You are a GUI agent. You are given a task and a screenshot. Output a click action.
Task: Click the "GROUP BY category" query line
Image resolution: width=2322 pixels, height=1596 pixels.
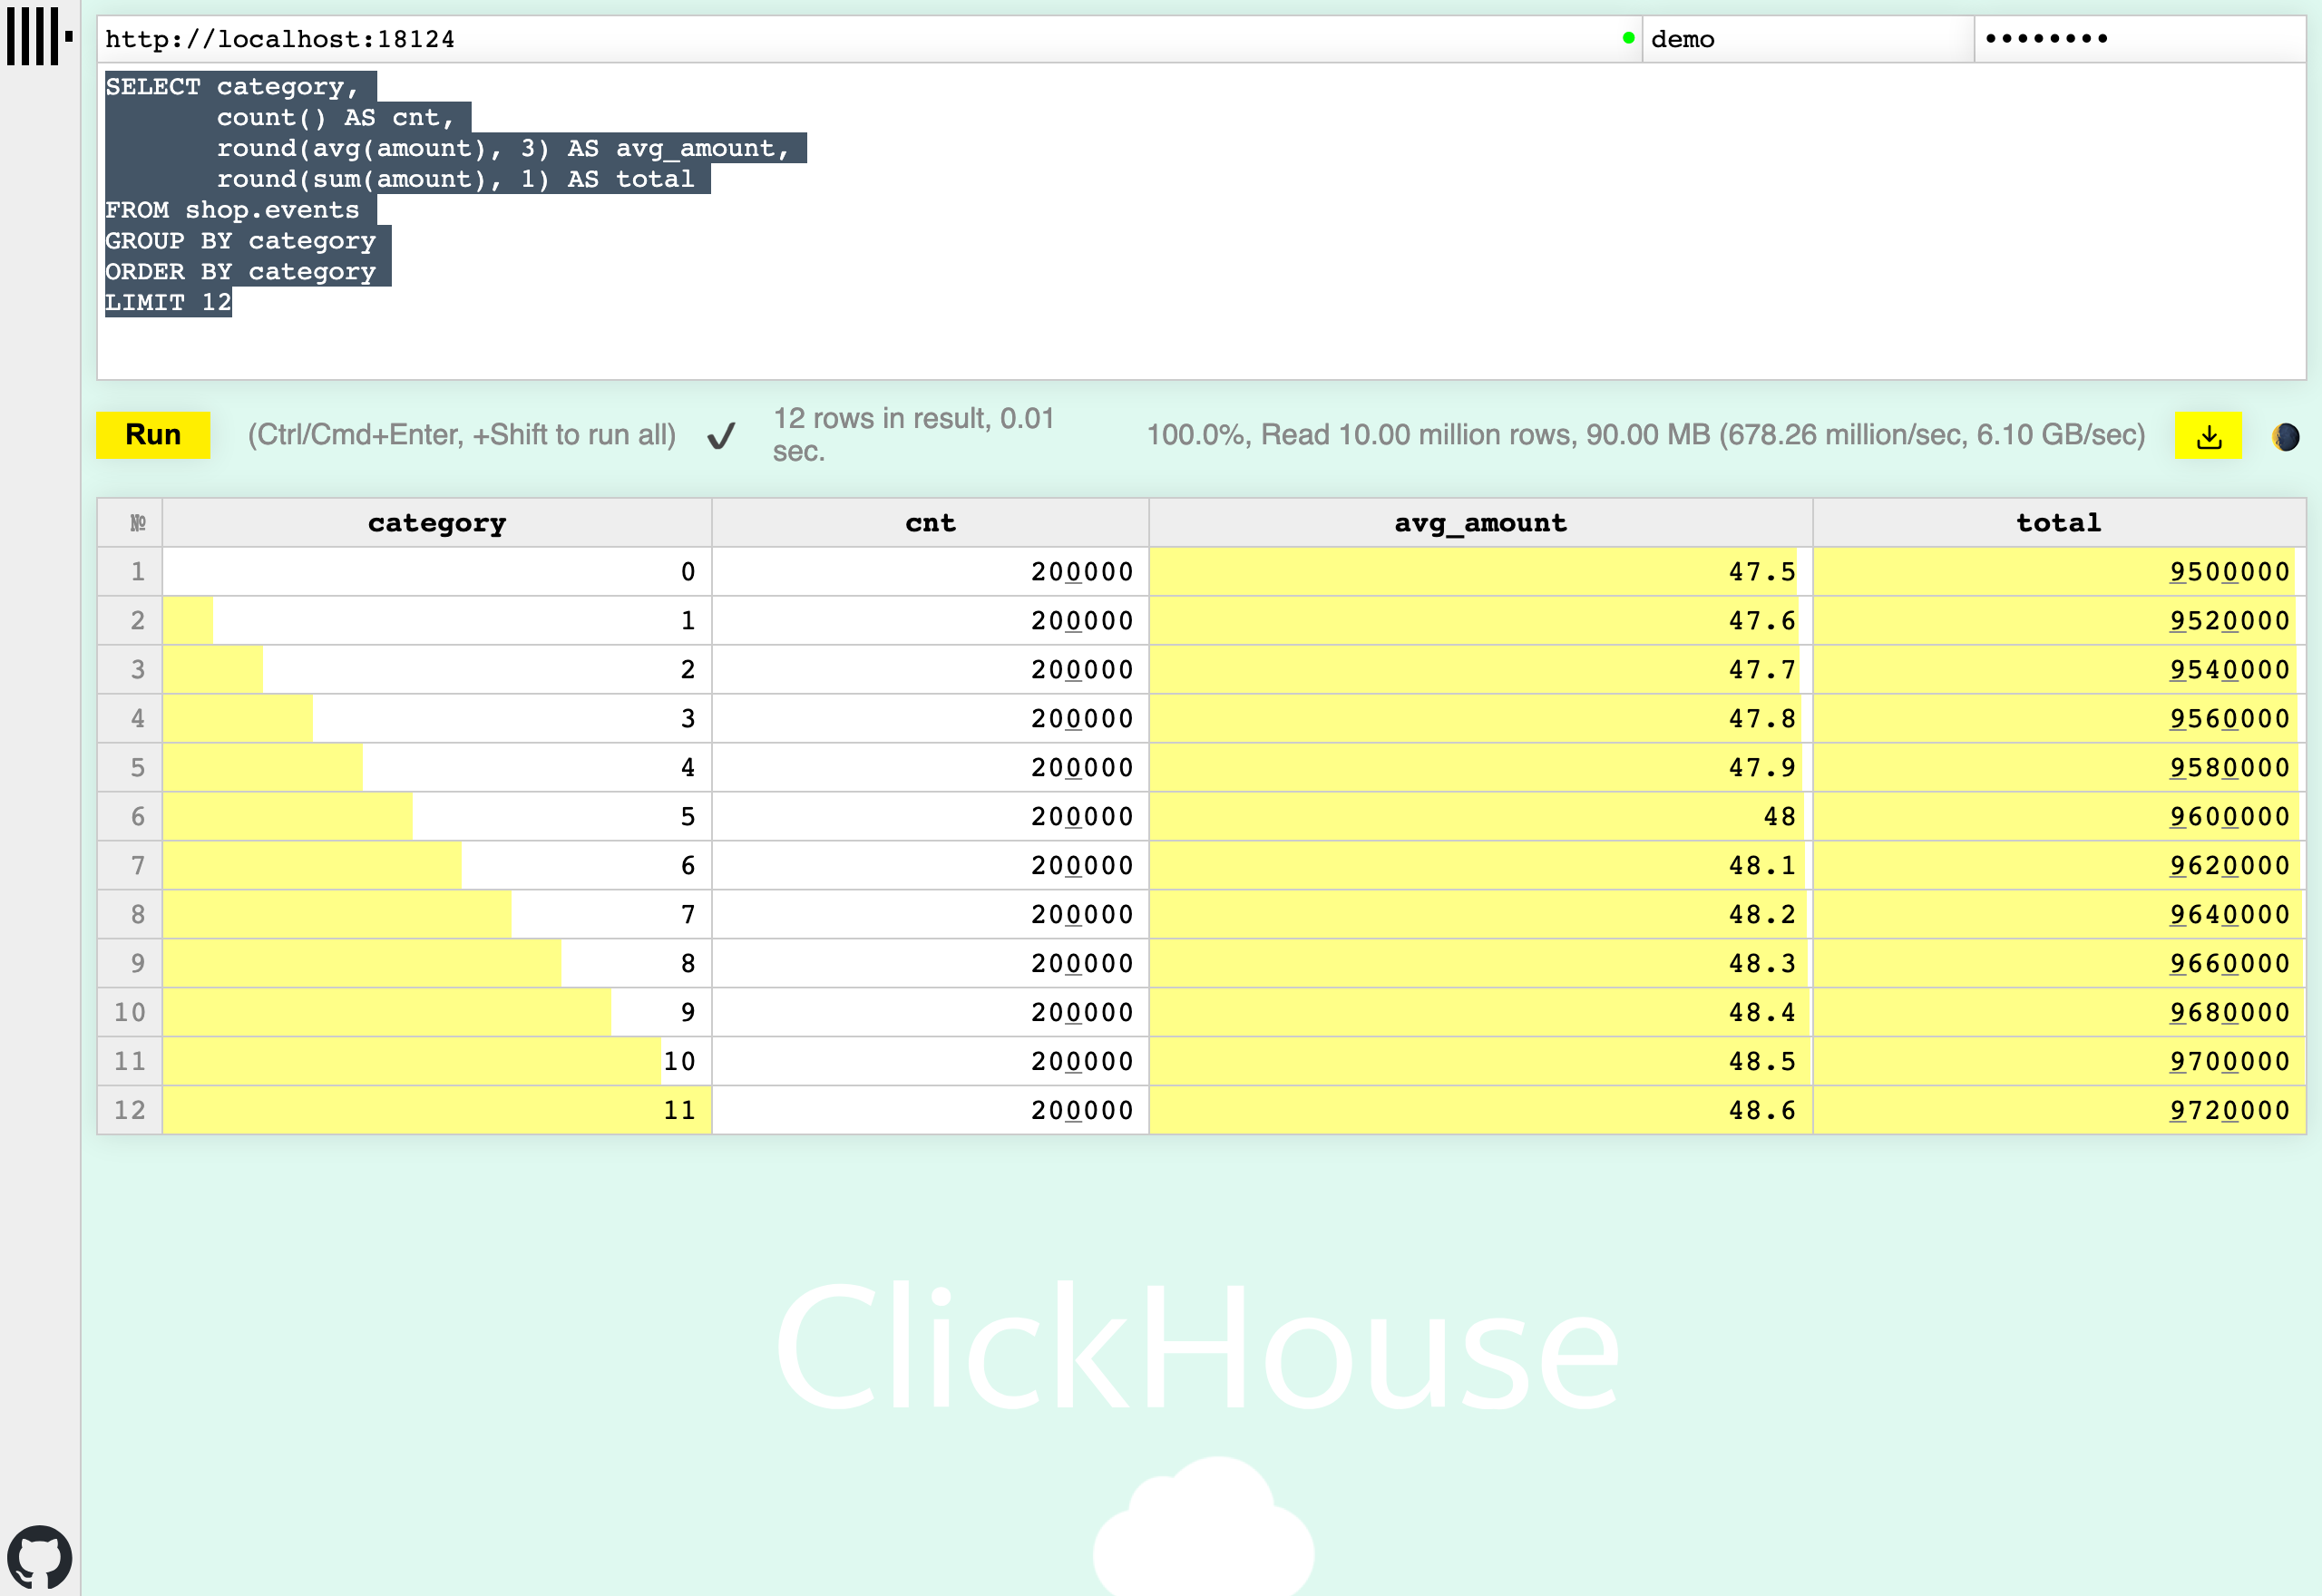pyautogui.click(x=240, y=241)
